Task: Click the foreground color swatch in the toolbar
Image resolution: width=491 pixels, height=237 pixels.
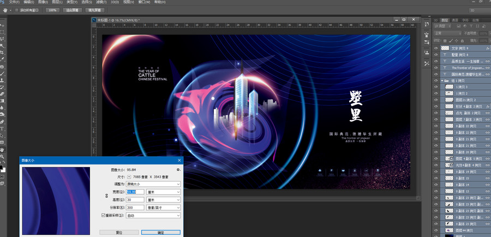Action: point(1,167)
